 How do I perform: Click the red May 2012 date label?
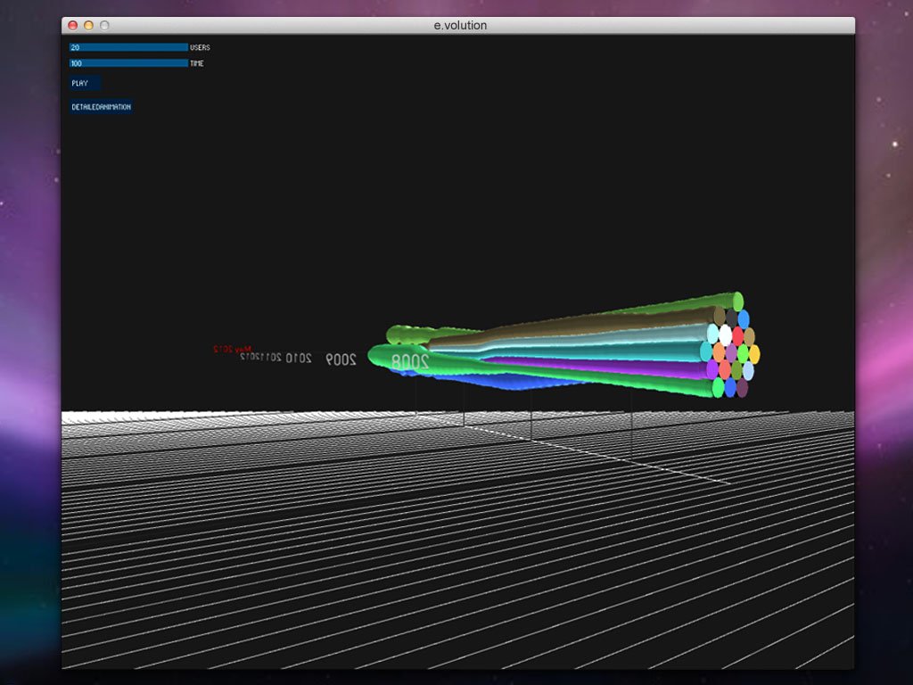click(233, 349)
